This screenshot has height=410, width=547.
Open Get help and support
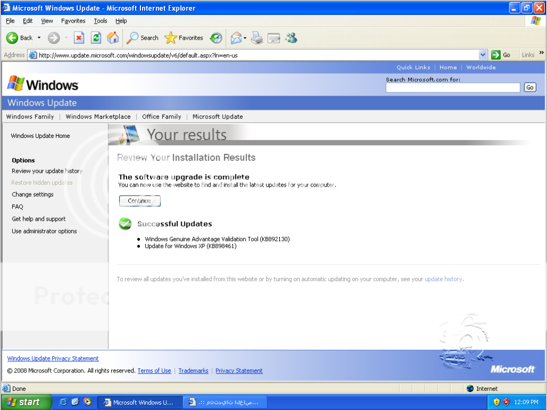point(38,219)
